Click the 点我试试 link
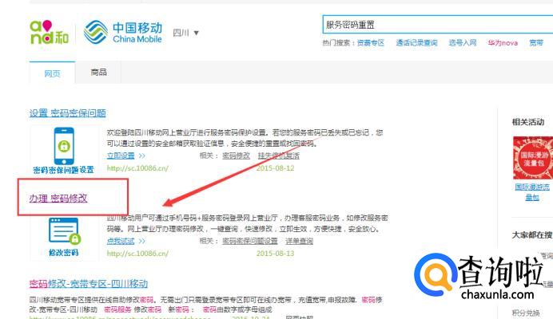The image size is (553, 319). (121, 241)
